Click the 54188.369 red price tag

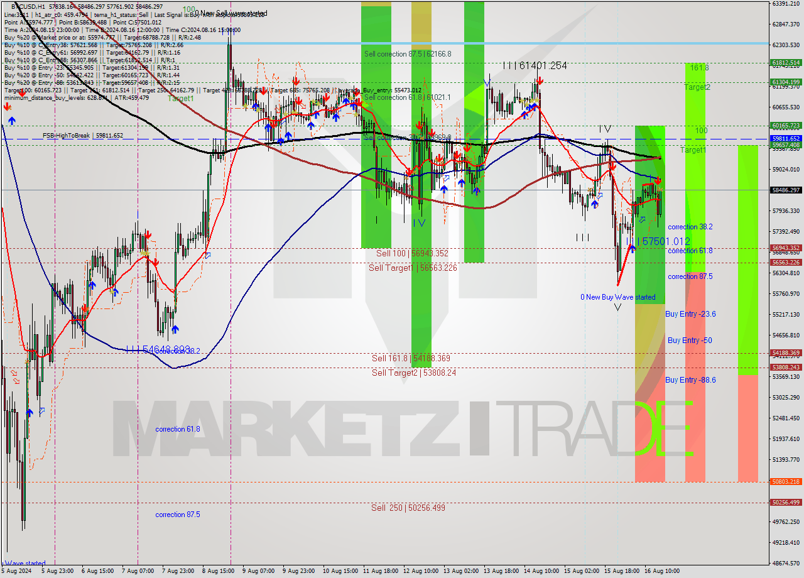coord(786,353)
